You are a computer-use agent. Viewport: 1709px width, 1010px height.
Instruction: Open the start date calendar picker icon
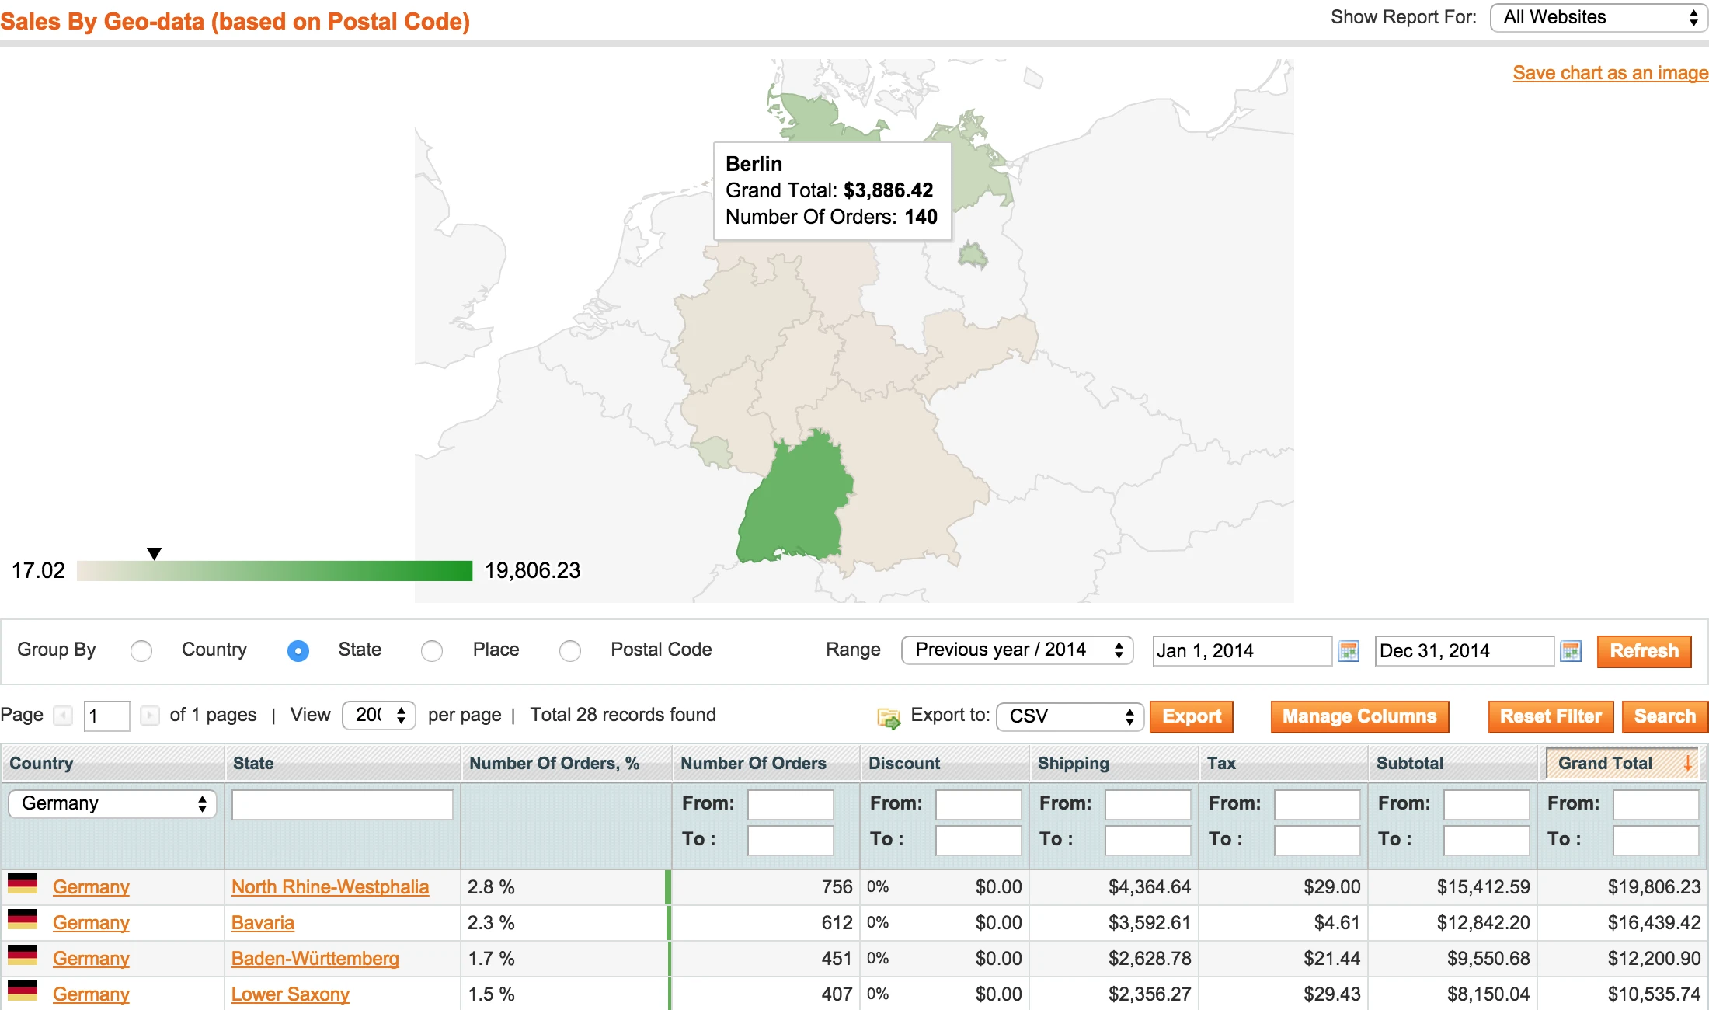(x=1349, y=651)
